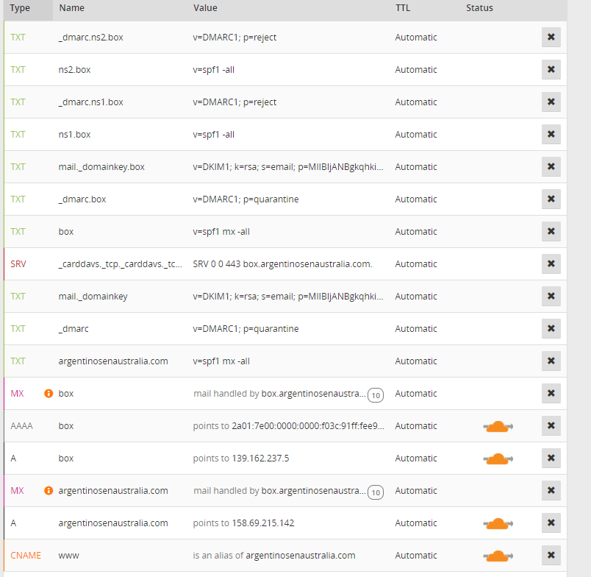Delete the SRV _carddavs record
The height and width of the screenshot is (577, 591).
pyautogui.click(x=551, y=263)
